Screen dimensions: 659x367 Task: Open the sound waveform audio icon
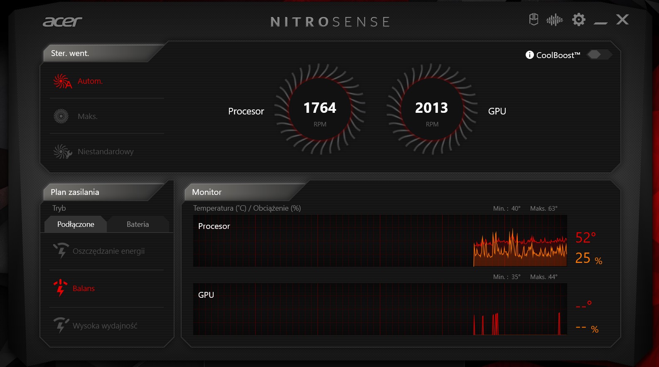(555, 19)
